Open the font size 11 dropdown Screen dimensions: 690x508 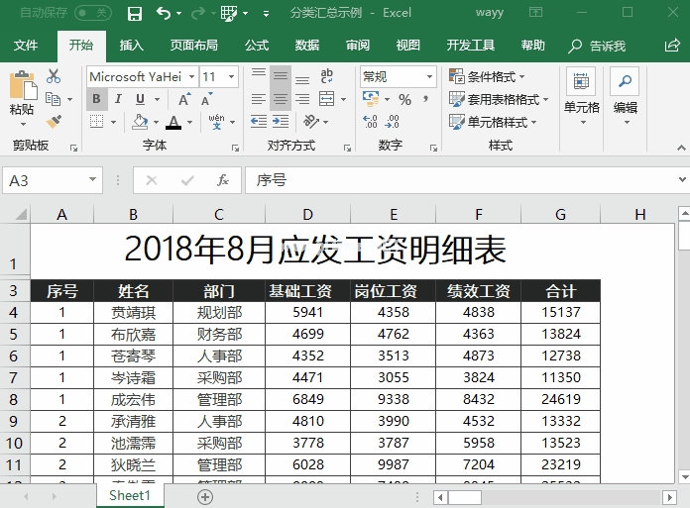231,77
